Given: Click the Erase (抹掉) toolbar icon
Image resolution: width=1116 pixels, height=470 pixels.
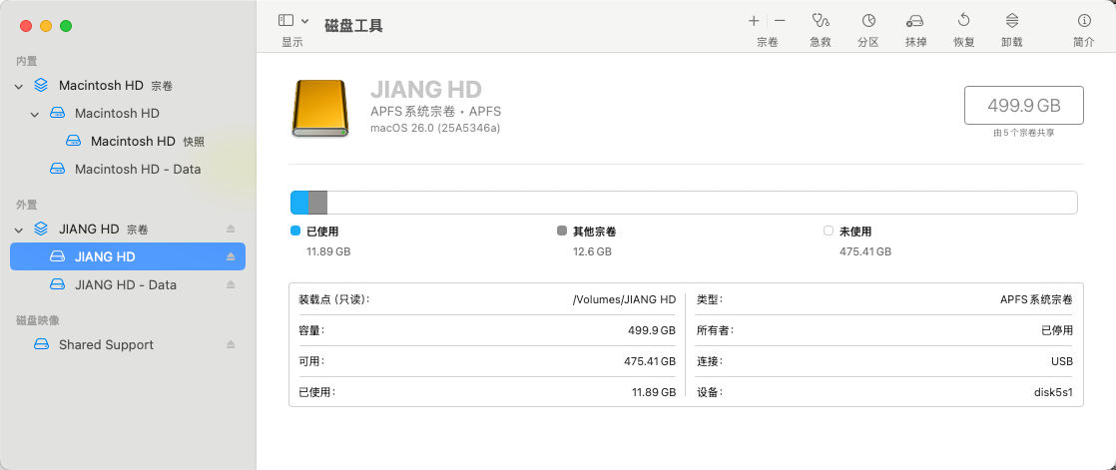Looking at the screenshot, I should (x=915, y=21).
